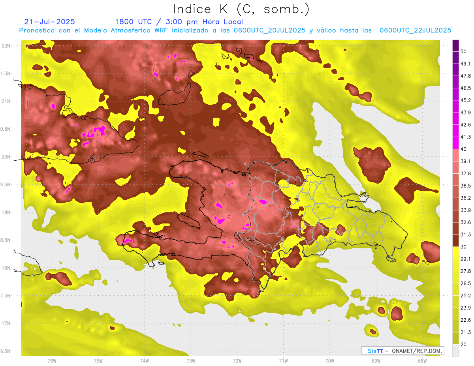Click longitude axis label '73W'

pos(191,361)
